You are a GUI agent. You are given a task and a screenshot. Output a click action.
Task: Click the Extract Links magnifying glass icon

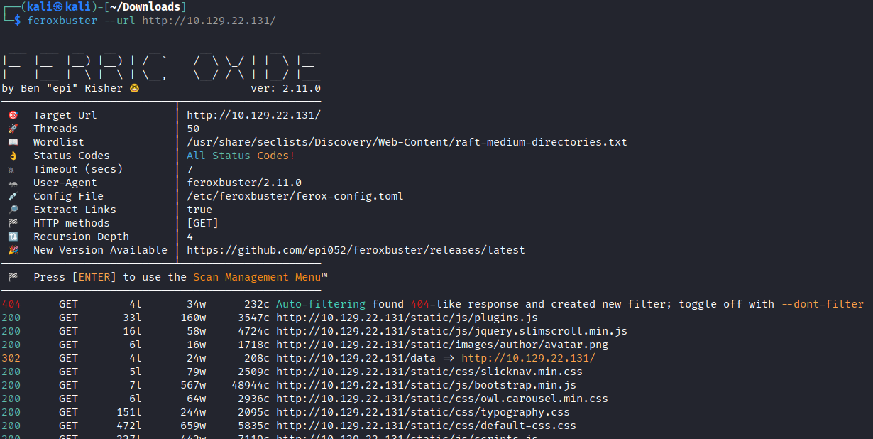pyautogui.click(x=13, y=209)
